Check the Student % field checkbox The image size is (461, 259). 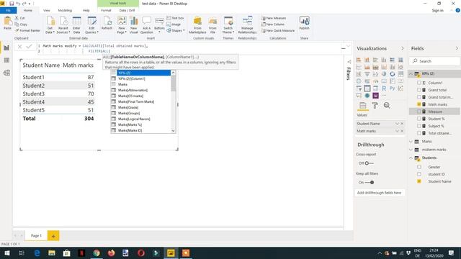point(419,119)
